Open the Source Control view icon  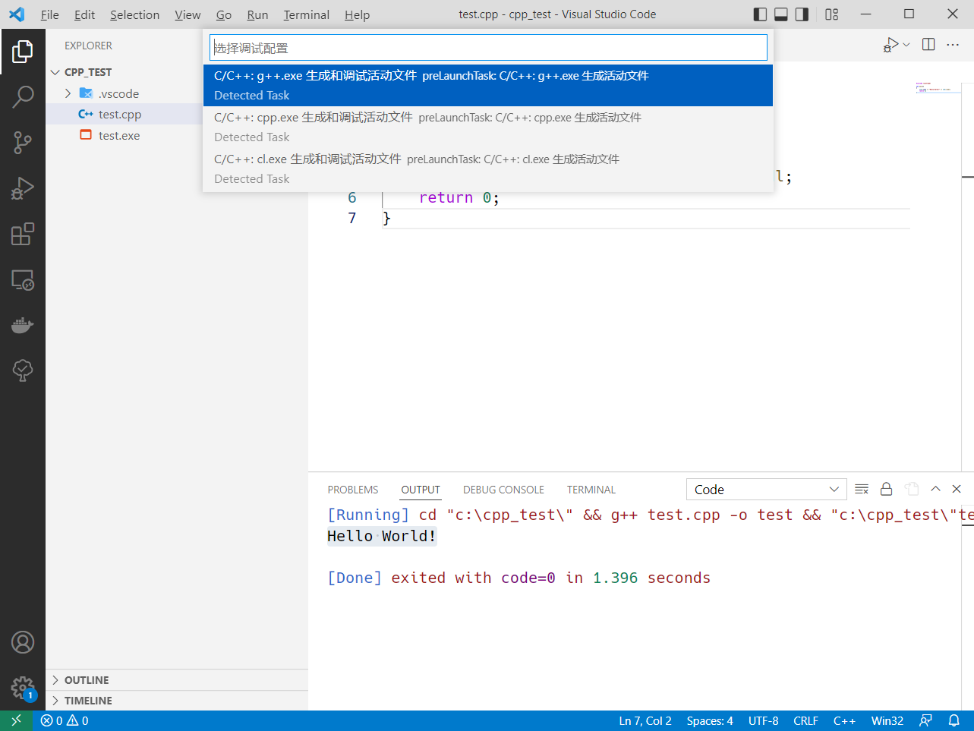pos(23,143)
